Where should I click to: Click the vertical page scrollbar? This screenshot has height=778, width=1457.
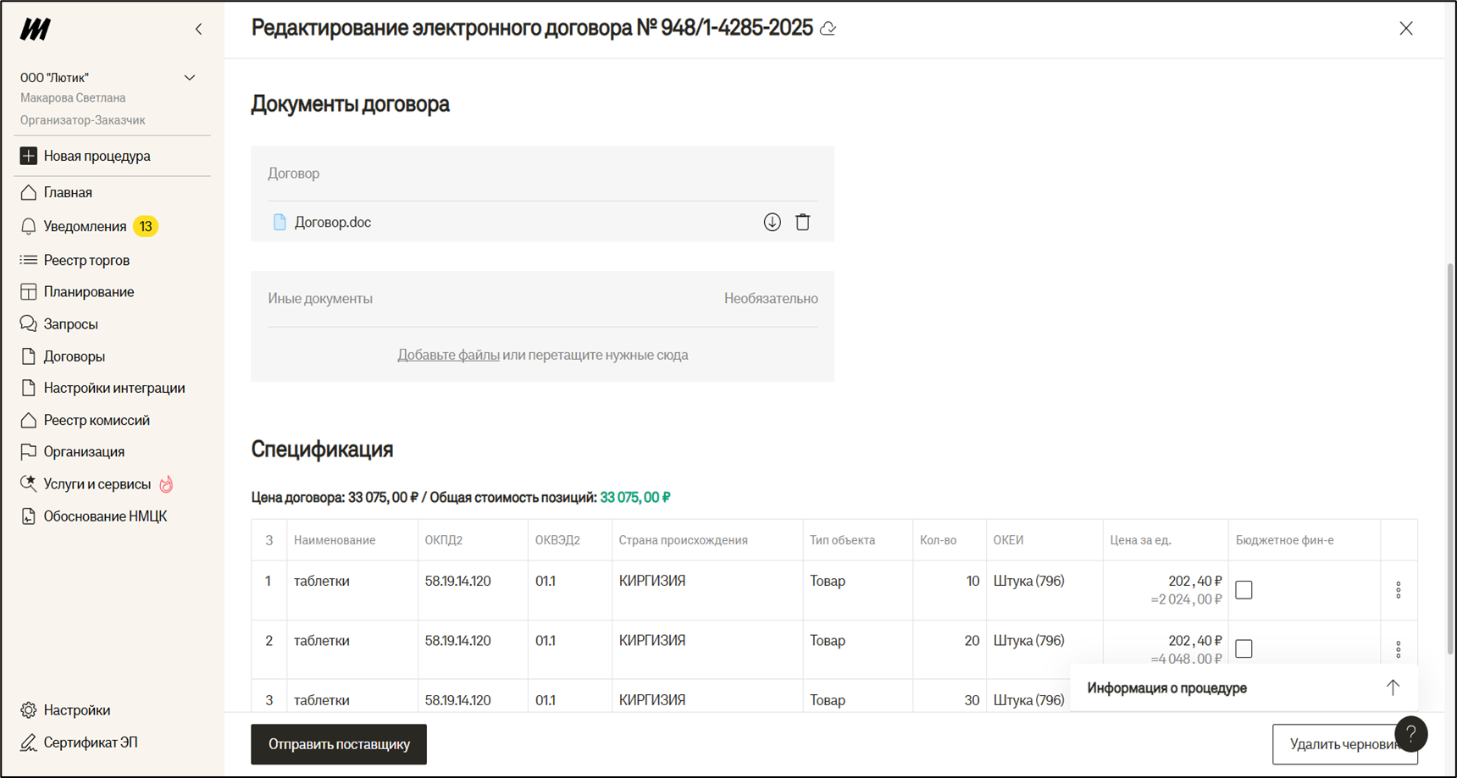click(1450, 457)
